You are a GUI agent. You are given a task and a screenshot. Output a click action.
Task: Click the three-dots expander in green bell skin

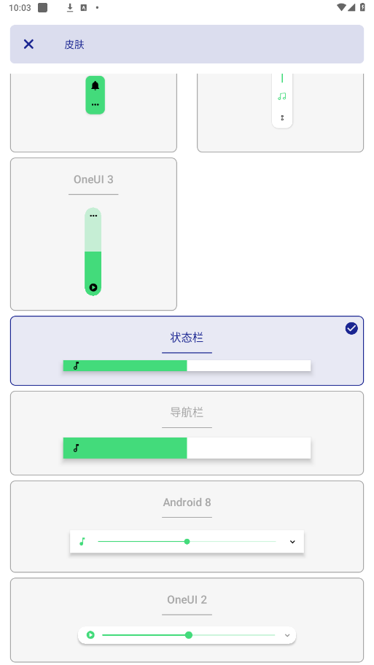(95, 105)
